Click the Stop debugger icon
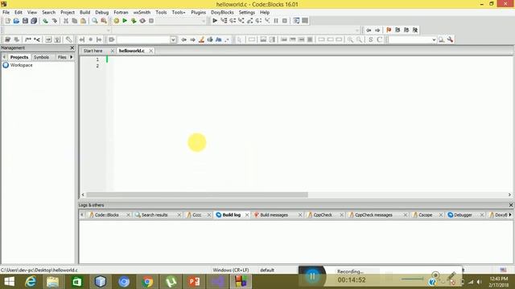Viewport: 515px width, 289px height. click(x=285, y=21)
